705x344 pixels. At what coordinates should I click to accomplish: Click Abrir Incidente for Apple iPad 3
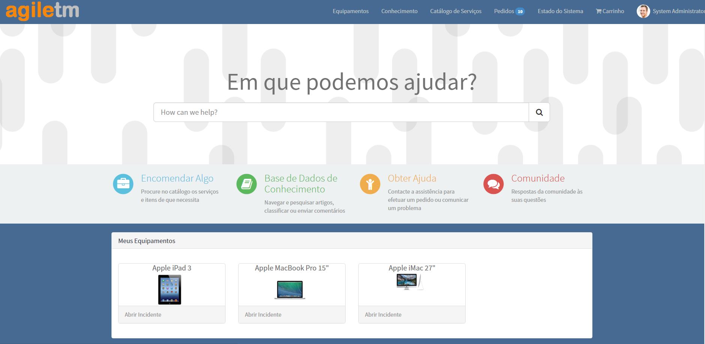click(x=143, y=314)
